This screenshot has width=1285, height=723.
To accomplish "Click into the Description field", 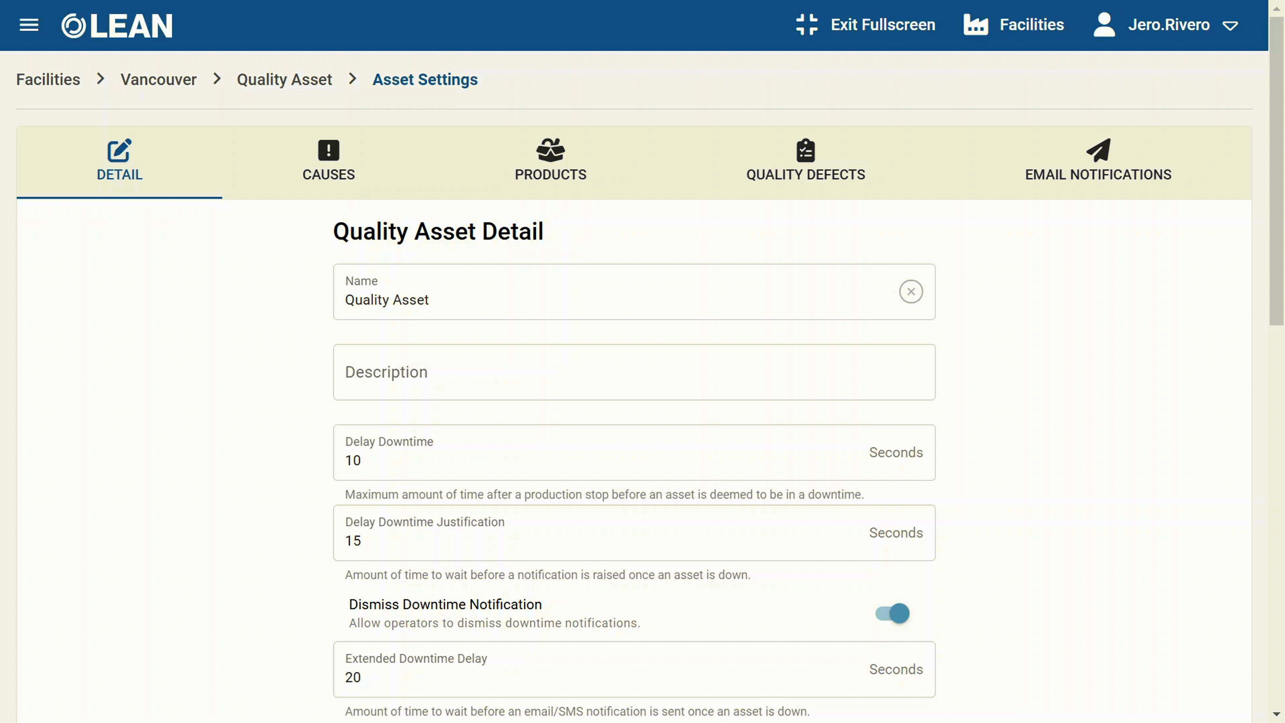I will coord(634,372).
